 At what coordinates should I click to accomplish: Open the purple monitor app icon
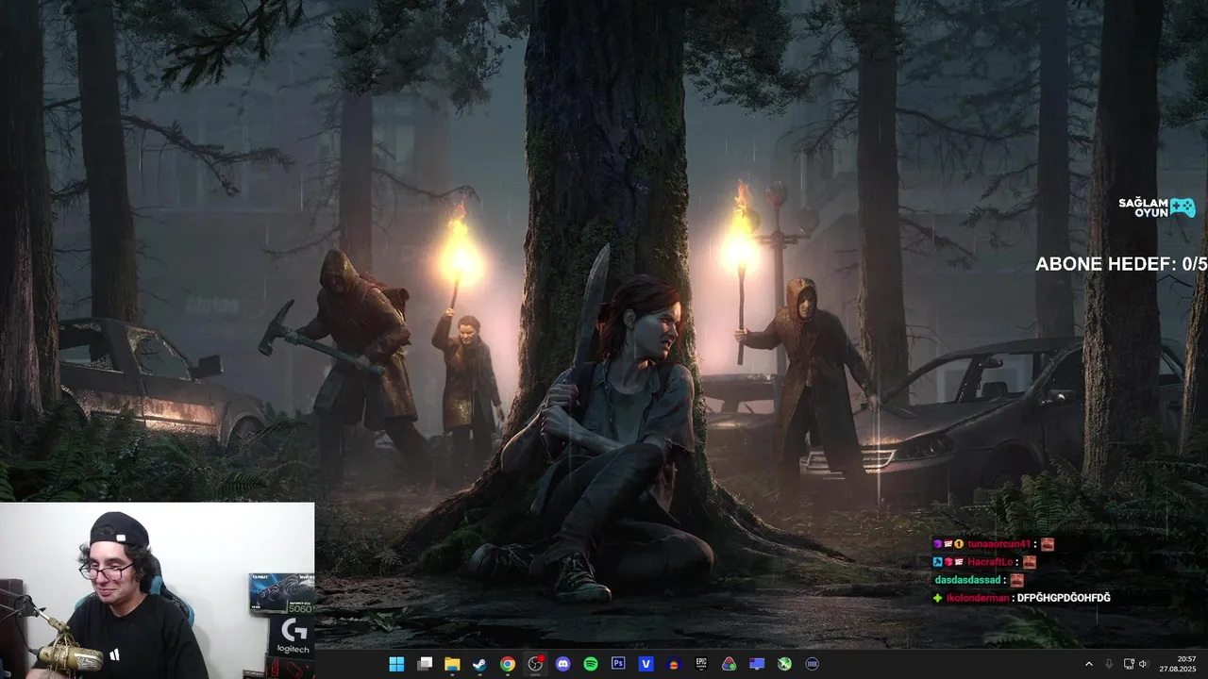click(x=757, y=664)
